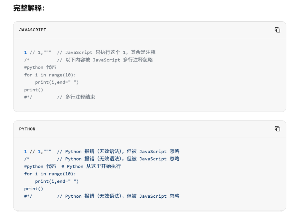Viewport: 295px width, 212px height.
Task: Click the JAVASCRIPT language label
Action: pos(33,30)
